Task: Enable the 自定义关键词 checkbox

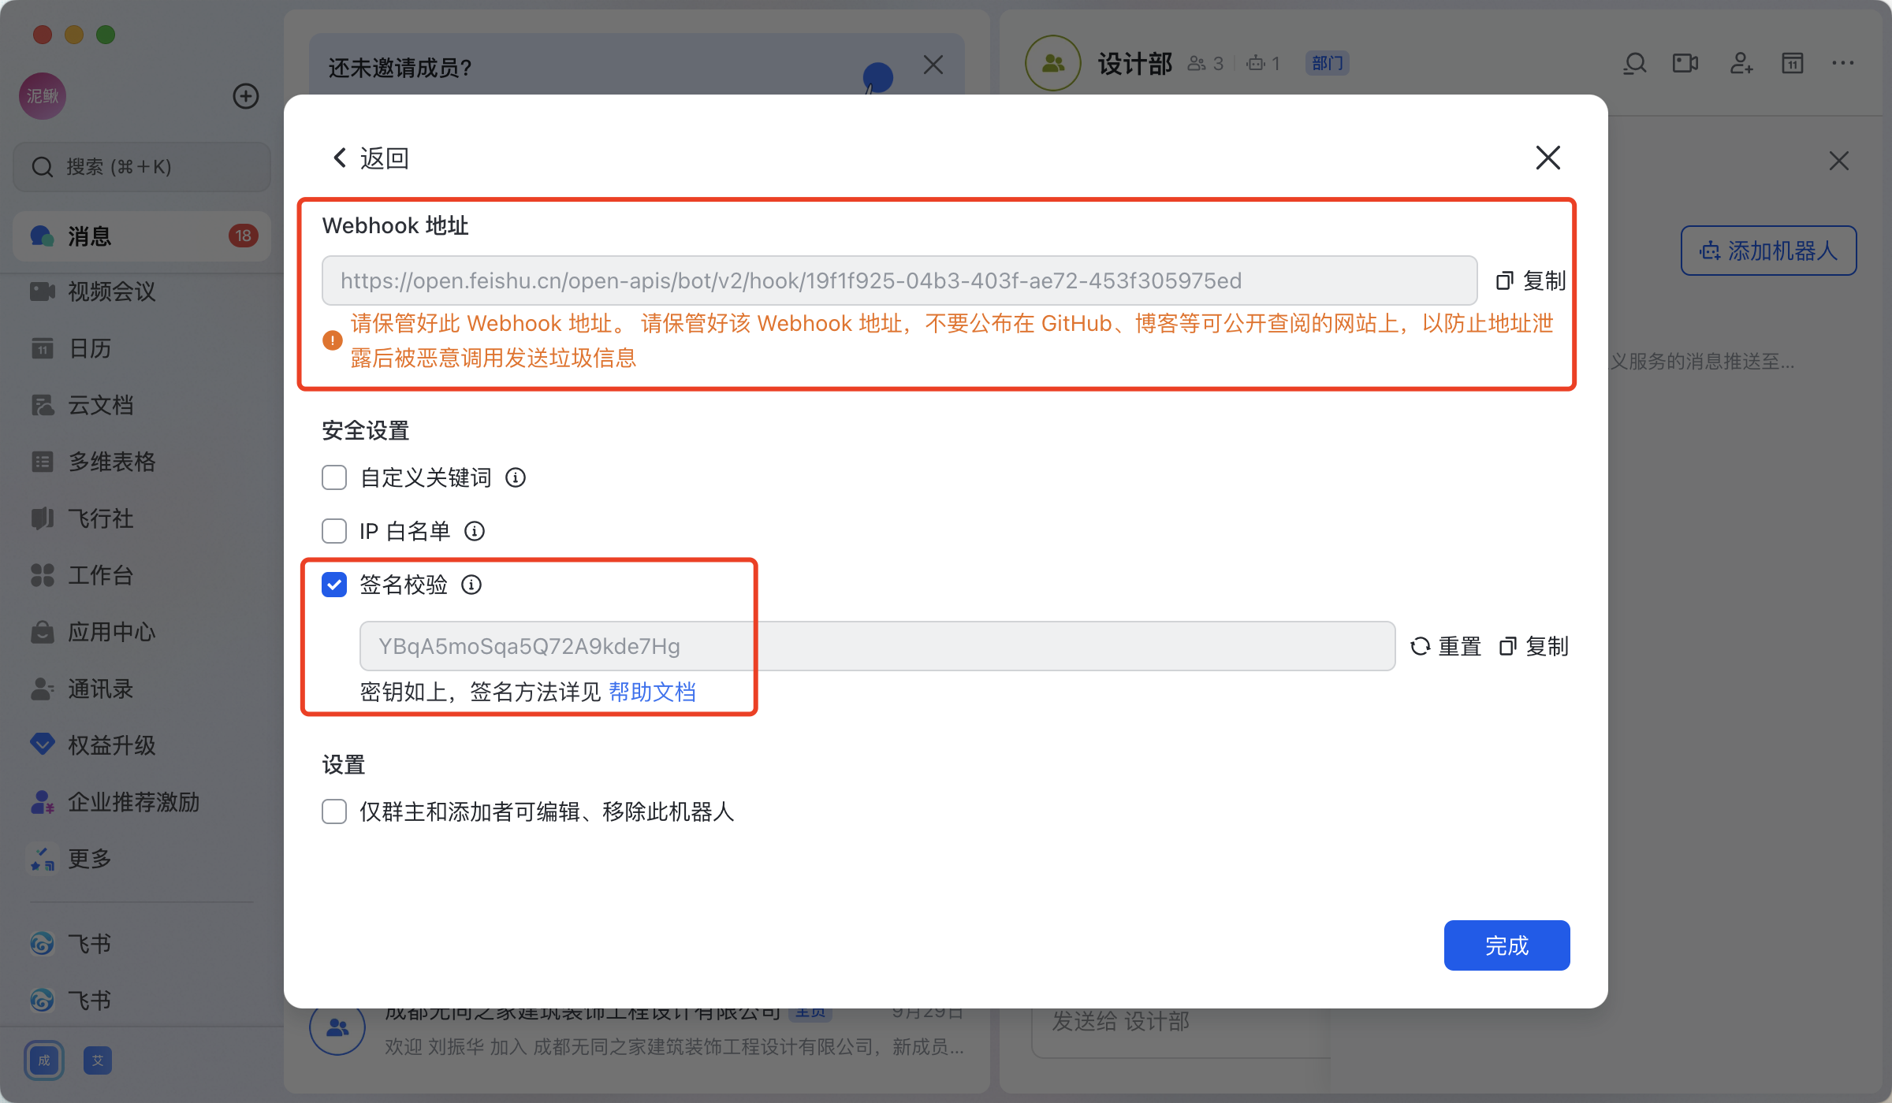Action: (x=334, y=477)
